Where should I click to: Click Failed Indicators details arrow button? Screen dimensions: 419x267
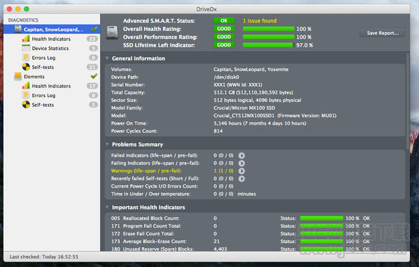coord(241,155)
